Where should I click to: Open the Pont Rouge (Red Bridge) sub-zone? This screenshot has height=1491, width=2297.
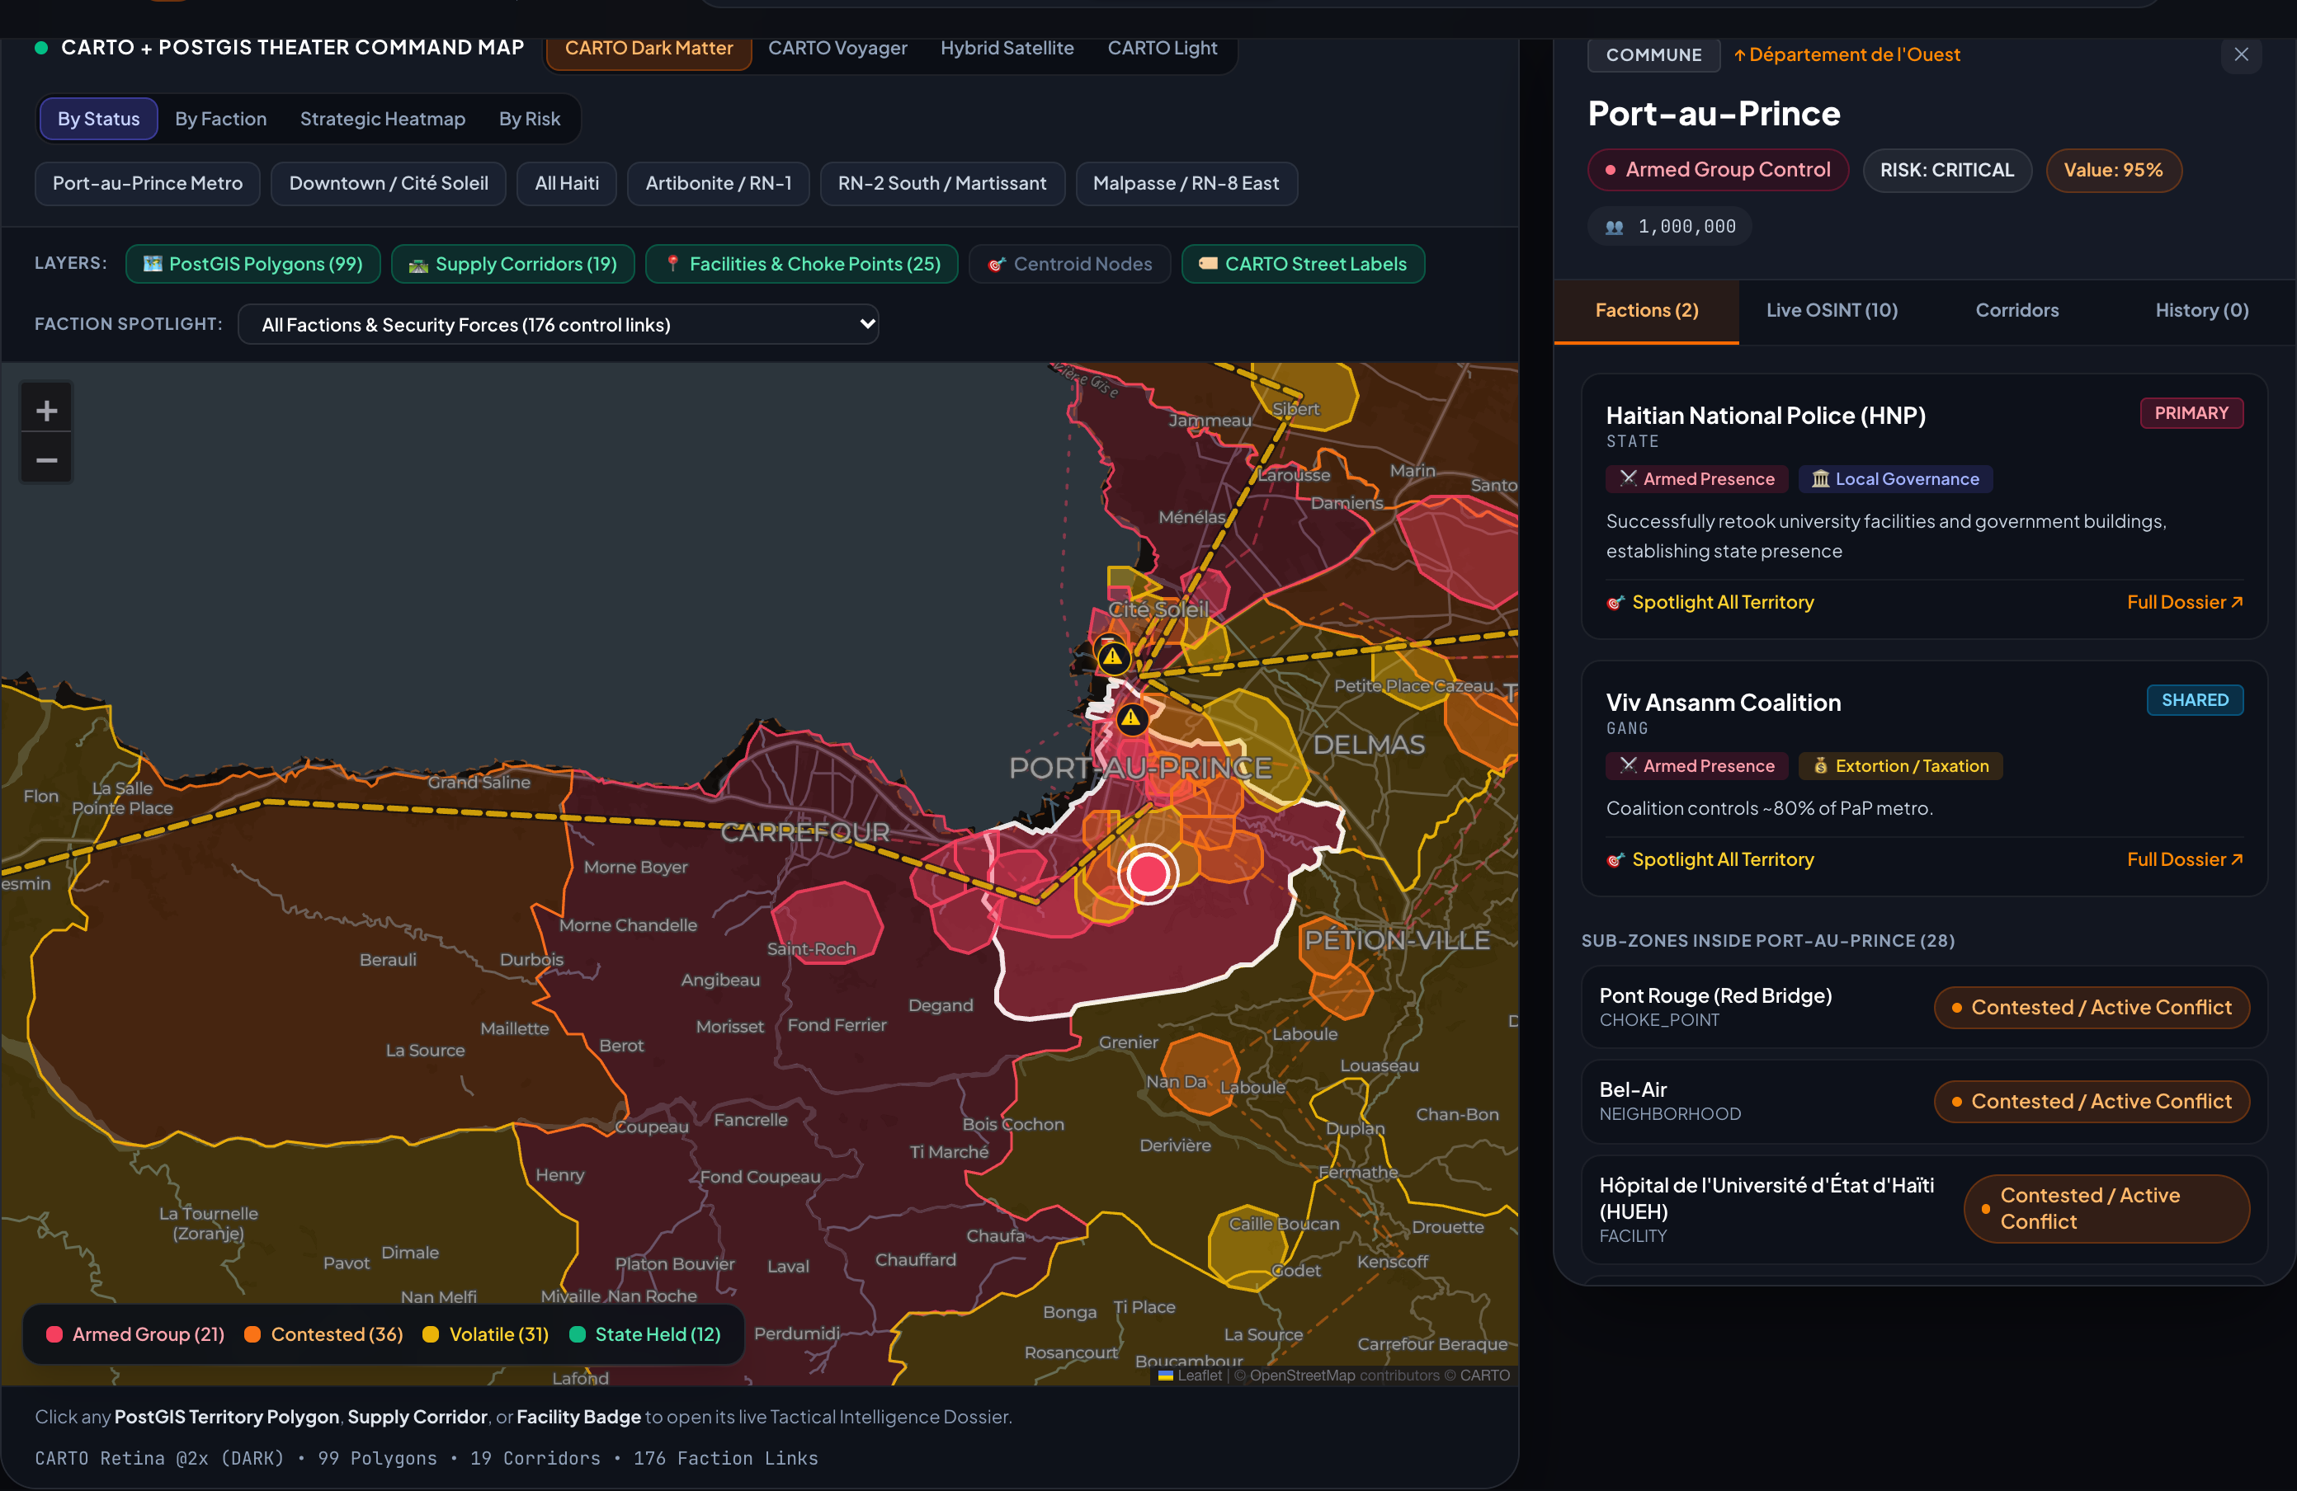click(1924, 1007)
